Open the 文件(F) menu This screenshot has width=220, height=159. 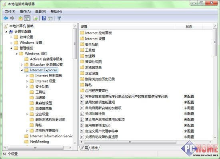coord(10,12)
